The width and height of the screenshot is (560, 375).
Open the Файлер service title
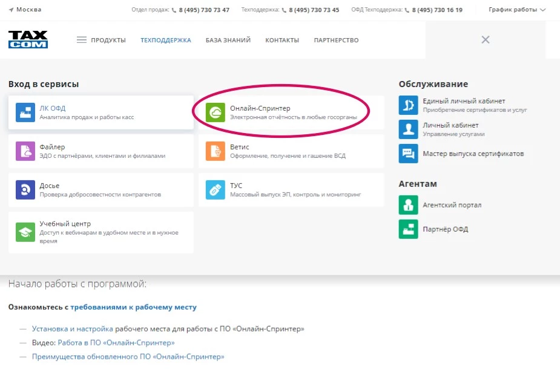tap(52, 147)
